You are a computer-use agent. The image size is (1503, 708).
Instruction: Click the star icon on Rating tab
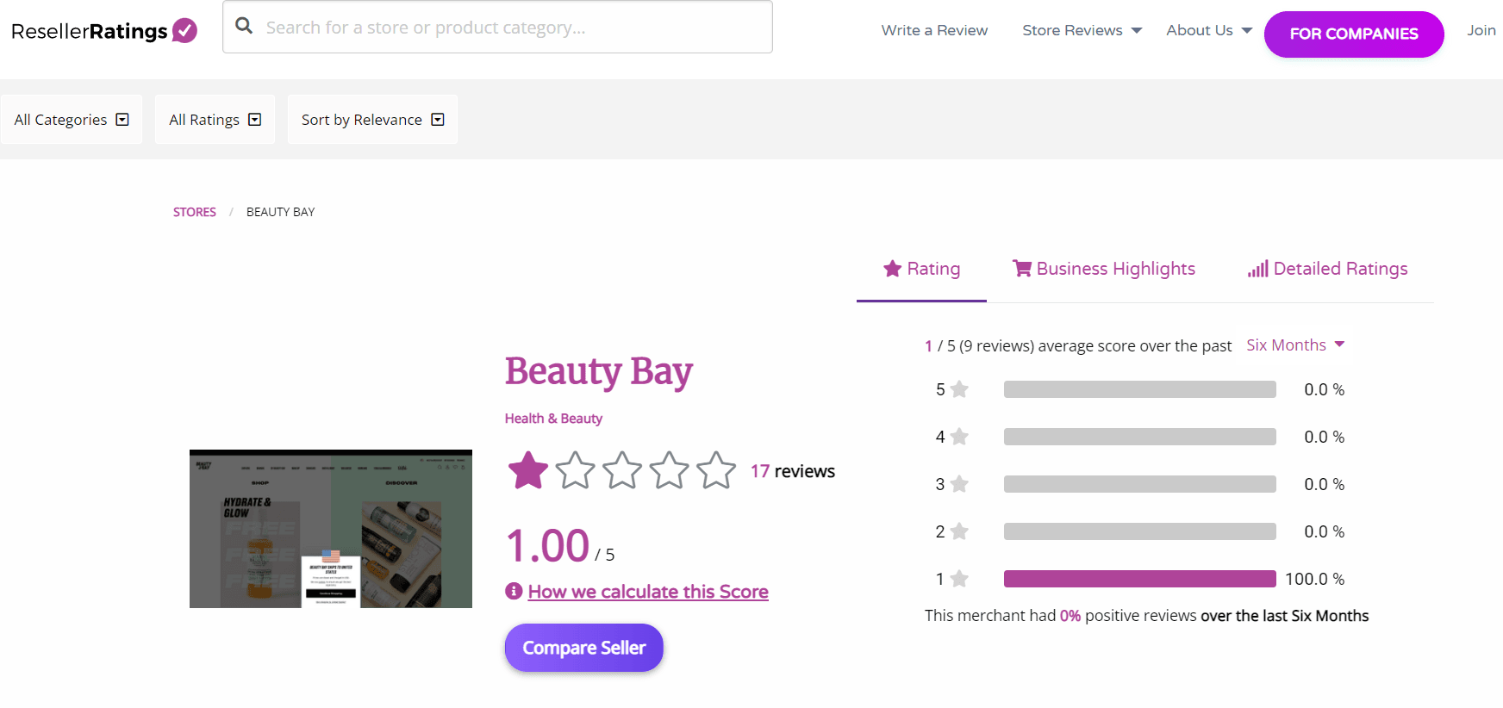point(892,269)
